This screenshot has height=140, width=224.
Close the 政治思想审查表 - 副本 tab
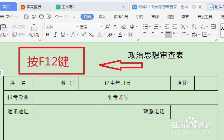[x=200, y=7]
